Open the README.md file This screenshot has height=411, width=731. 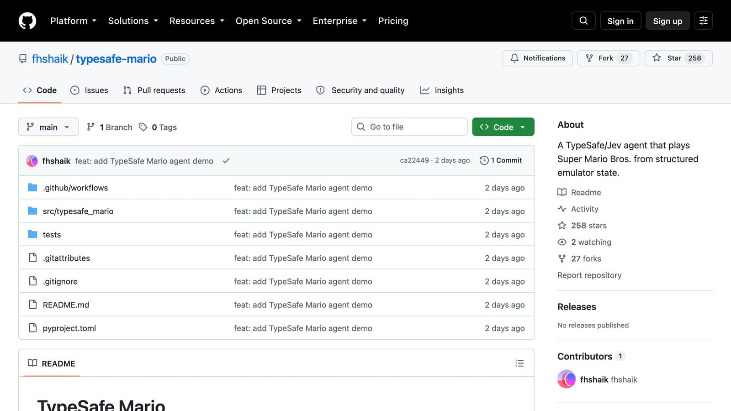[x=66, y=305]
